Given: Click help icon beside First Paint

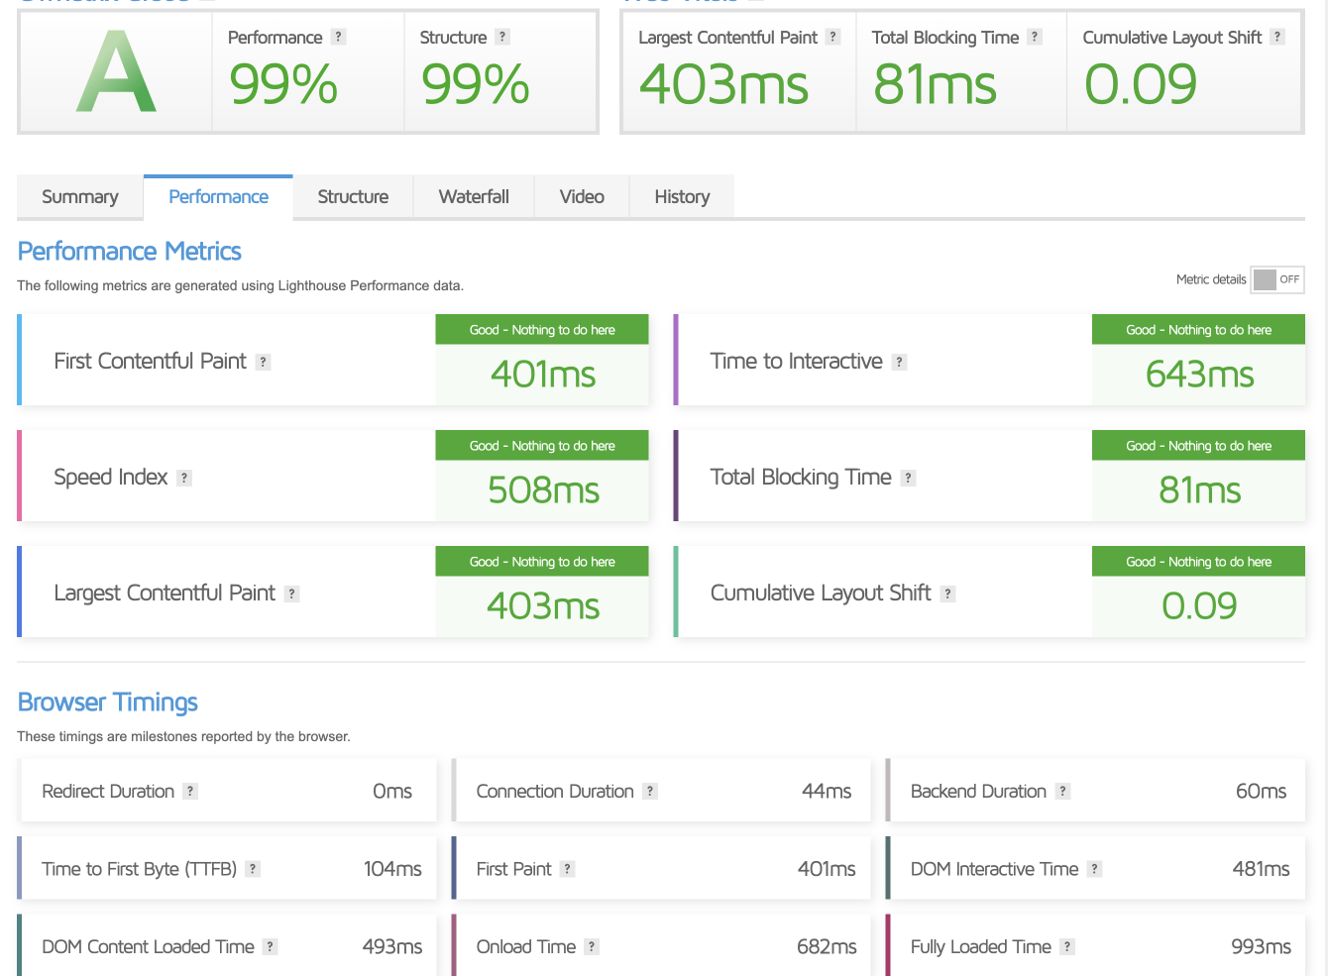Looking at the screenshot, I should tap(567, 869).
